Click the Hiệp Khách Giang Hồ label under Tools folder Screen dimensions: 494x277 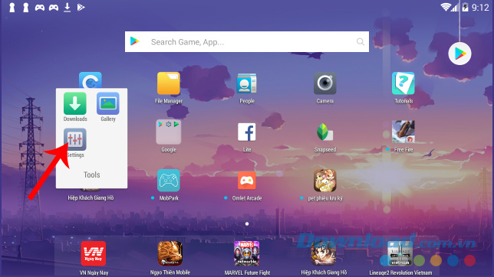tap(91, 197)
